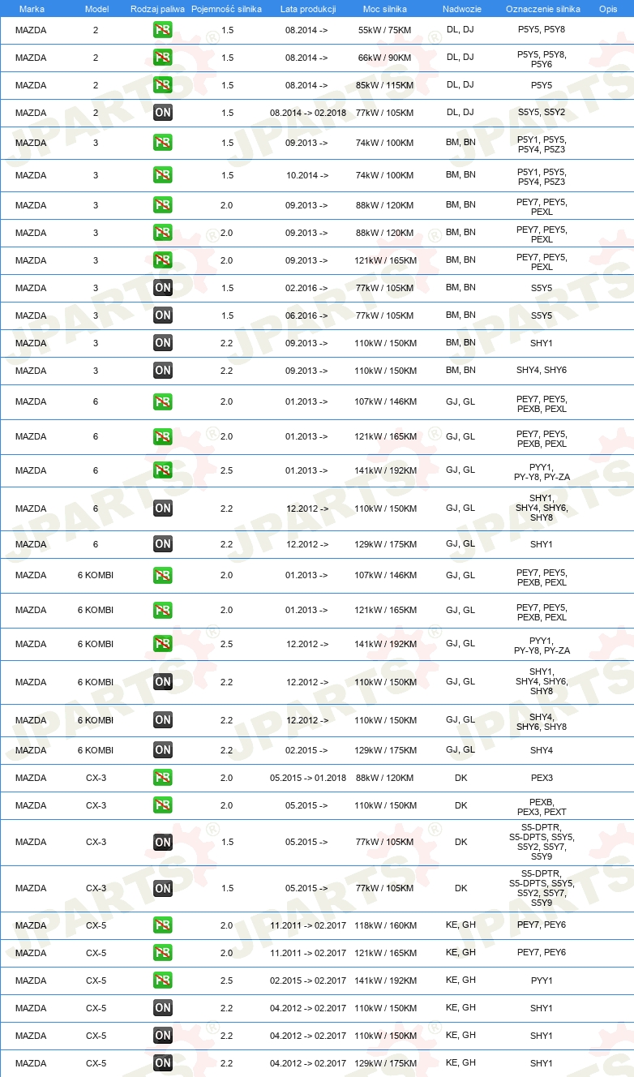Screen dimensions: 634x1077
Task: Select the PB icon for Mazda 3 121kW / 165KM
Action: coord(163,260)
